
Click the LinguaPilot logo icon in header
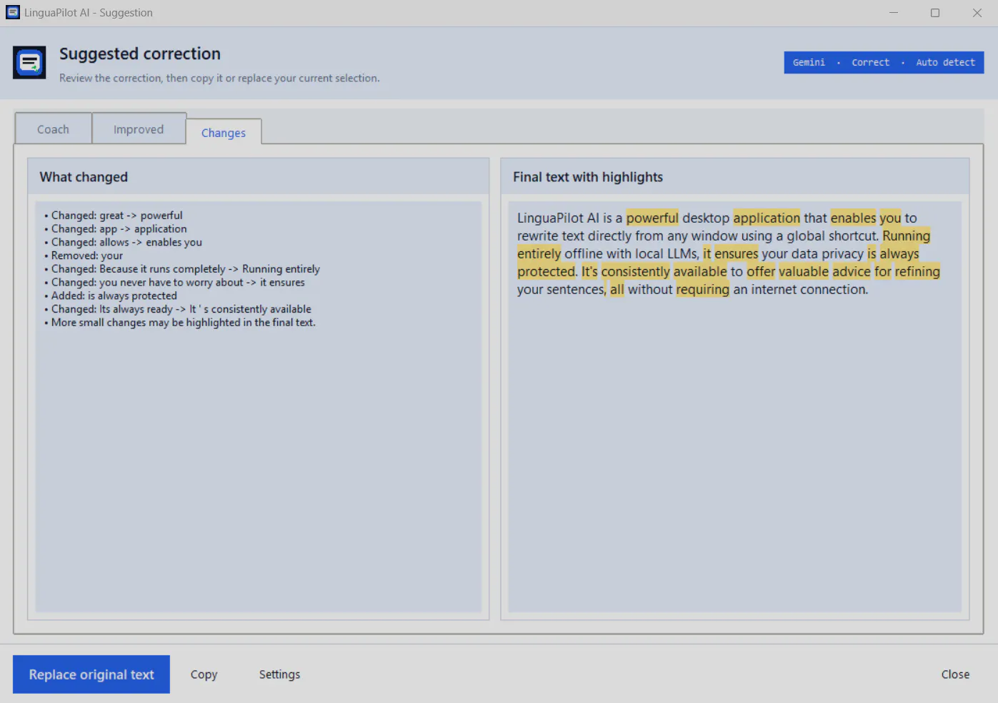pos(29,63)
